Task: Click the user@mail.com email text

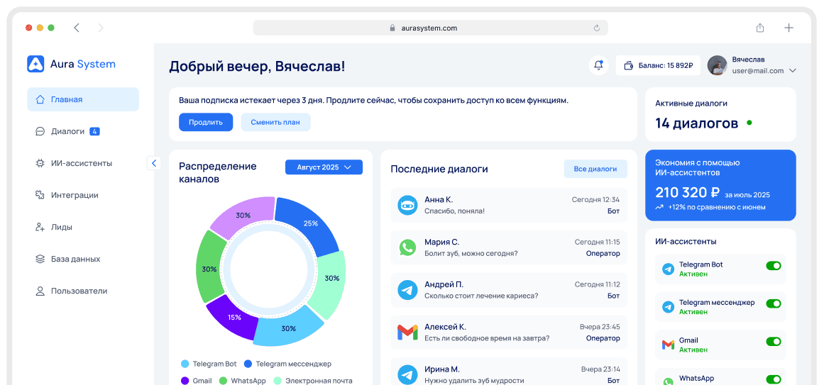Action: tap(758, 70)
